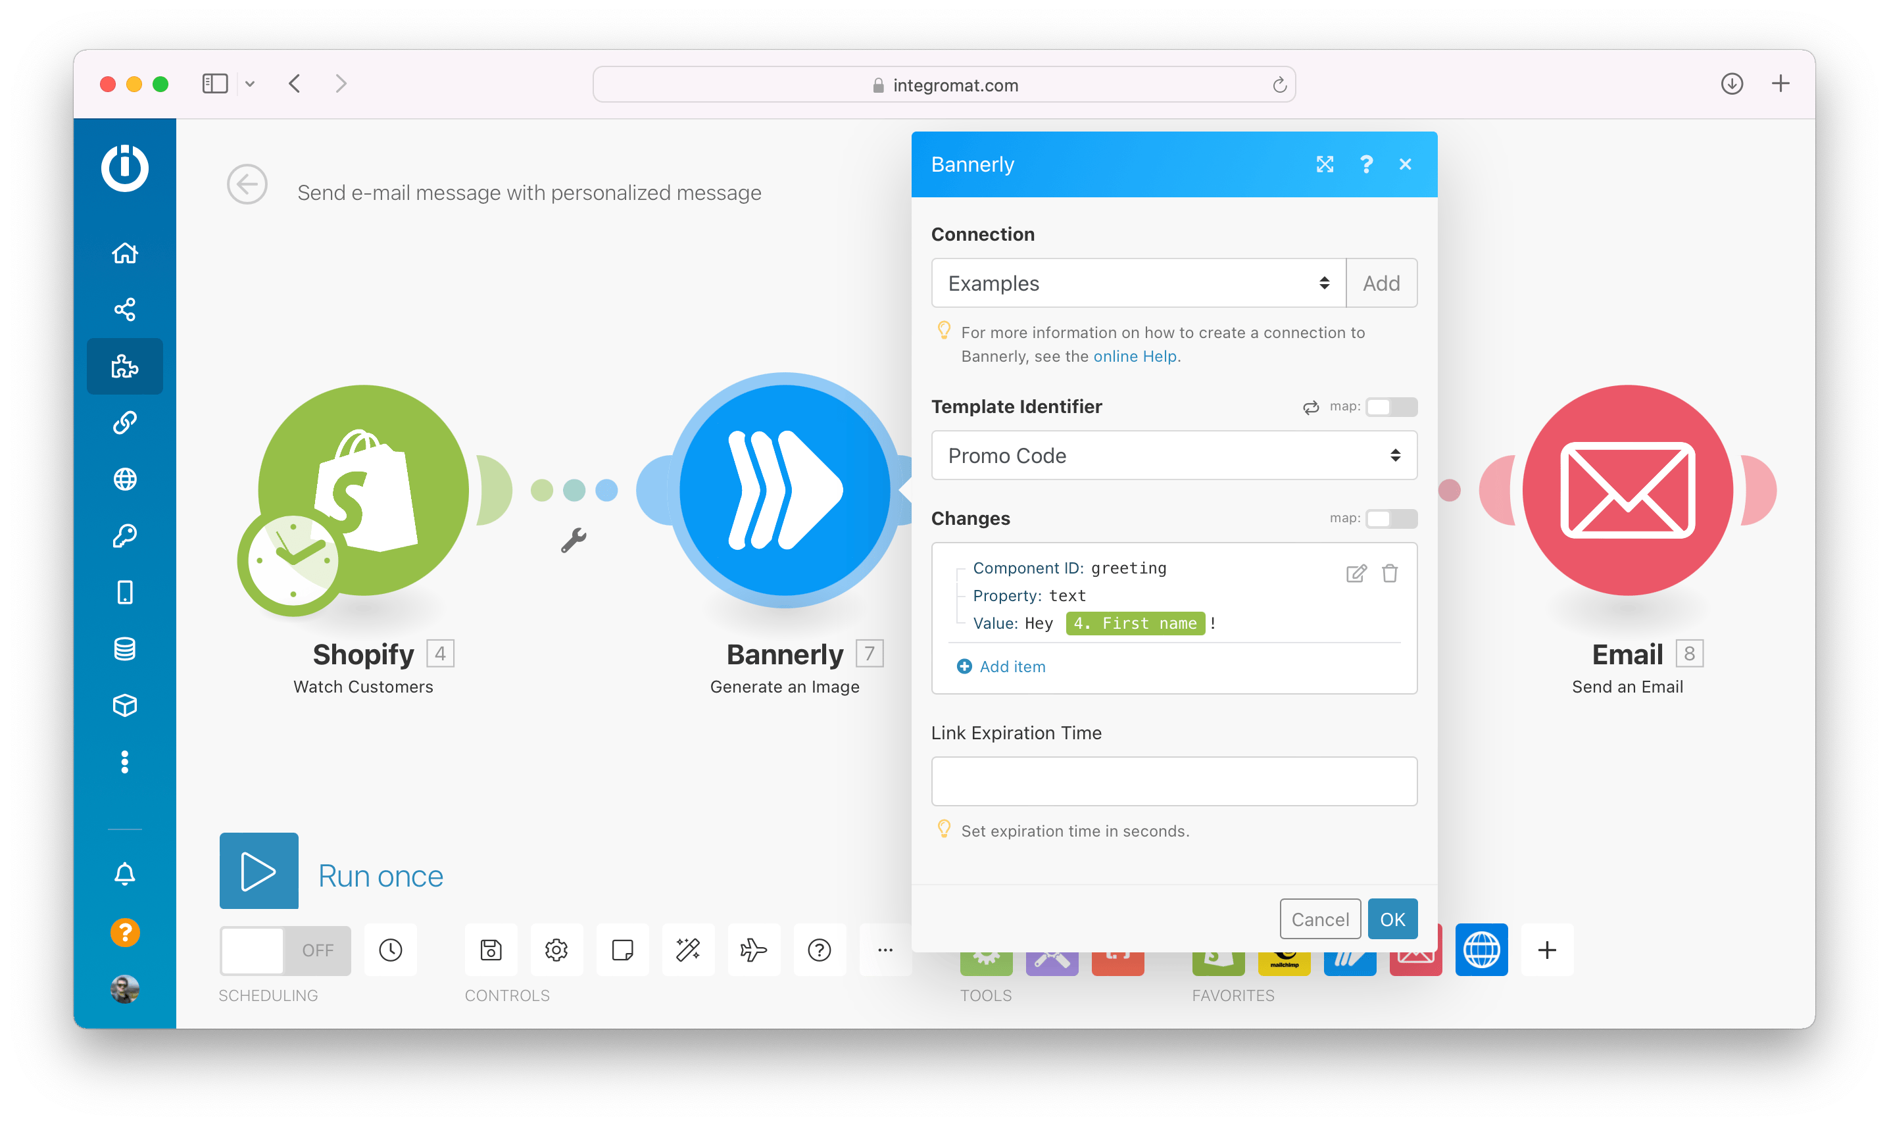Click the Bannerly Generate an Image module
Screen dimensions: 1889x1126
(785, 490)
